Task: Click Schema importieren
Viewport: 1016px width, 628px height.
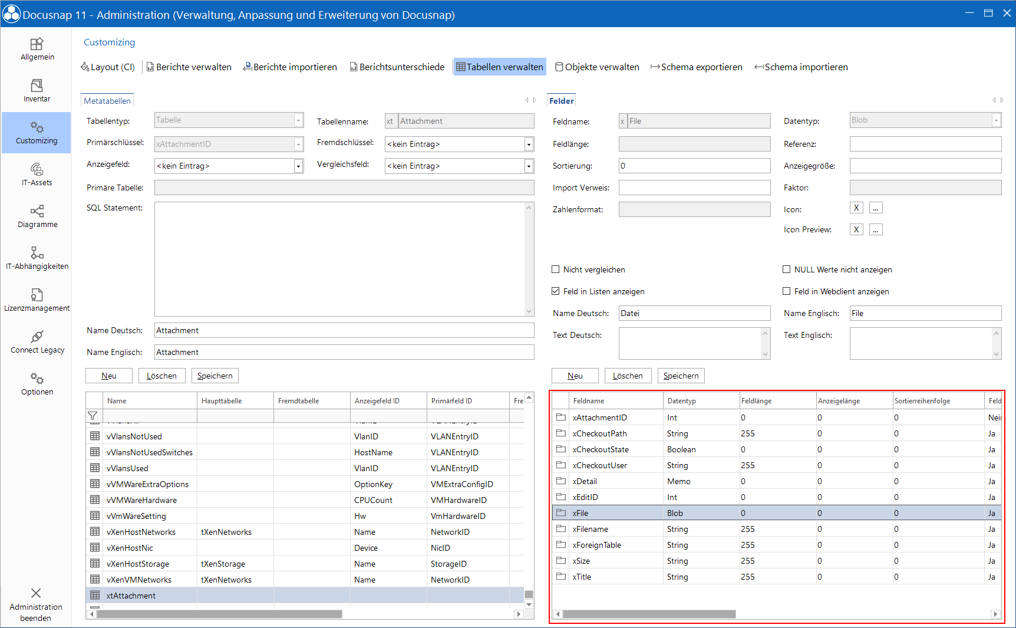Action: [801, 67]
